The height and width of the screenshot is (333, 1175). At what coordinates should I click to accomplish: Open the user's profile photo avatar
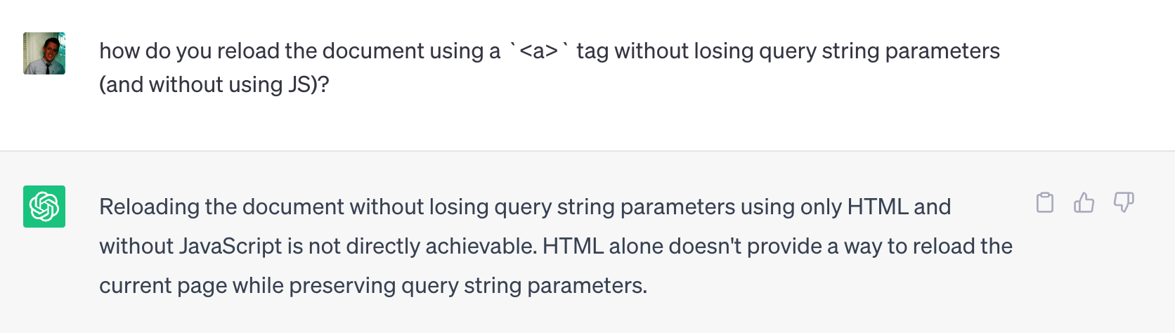[x=44, y=53]
